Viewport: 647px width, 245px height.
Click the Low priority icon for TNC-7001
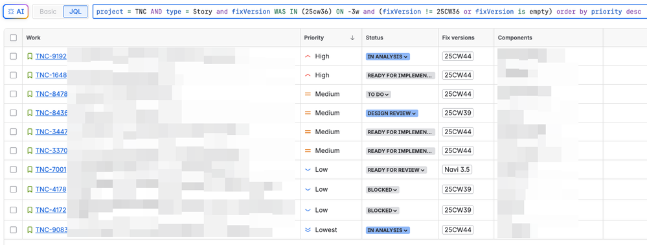(308, 169)
